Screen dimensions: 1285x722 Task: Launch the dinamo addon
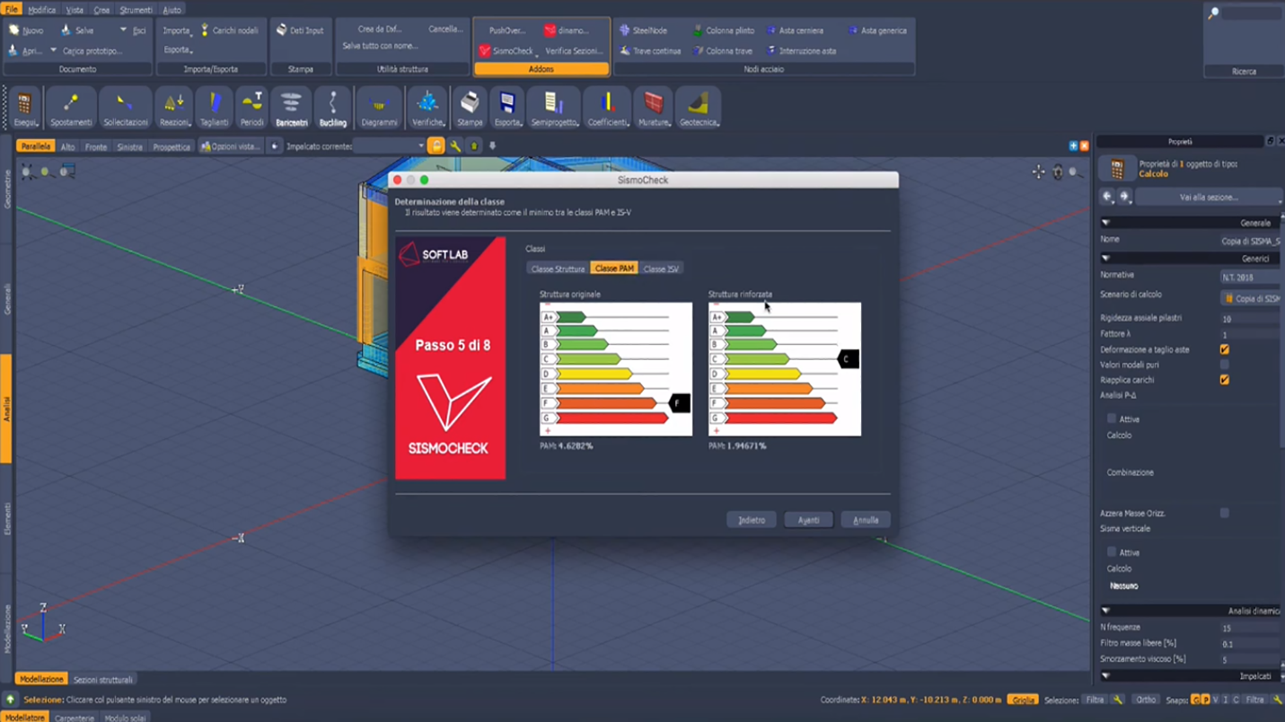[x=568, y=31]
